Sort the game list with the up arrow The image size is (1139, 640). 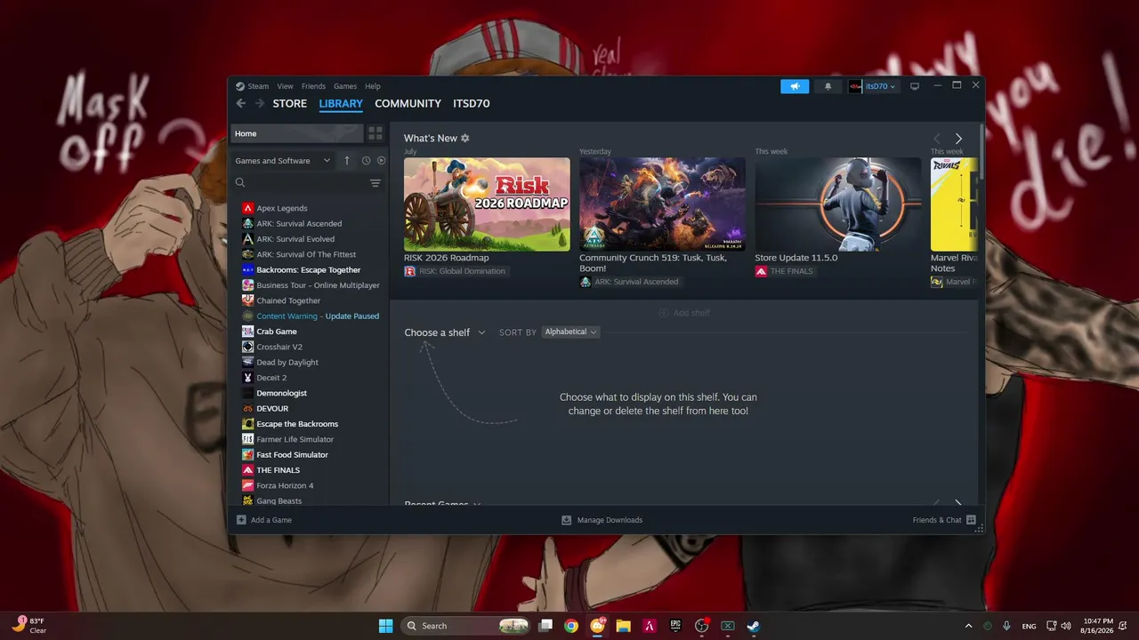pyautogui.click(x=347, y=161)
